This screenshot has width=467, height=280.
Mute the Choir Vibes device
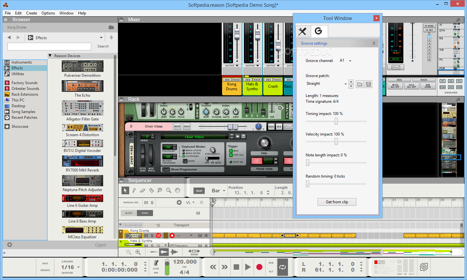point(177,127)
